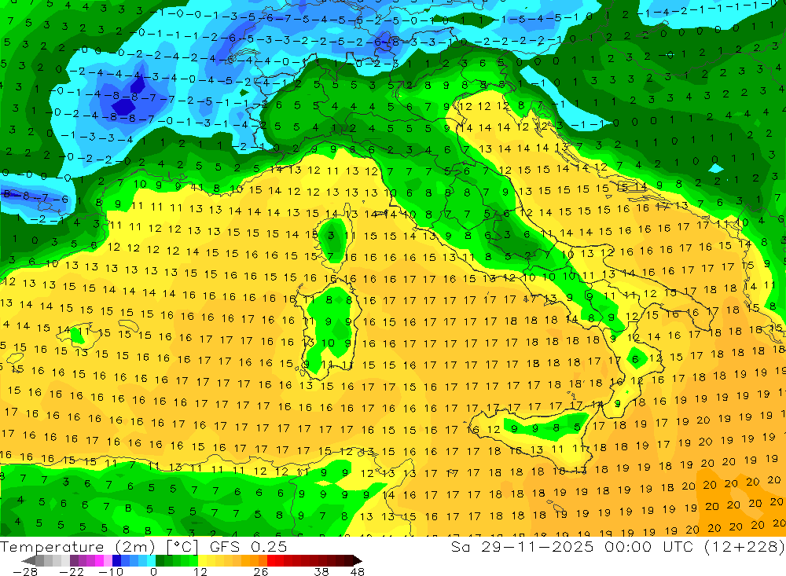786x576 pixels.
Task: Click the '48' label under the color scale
Action: [x=358, y=571]
